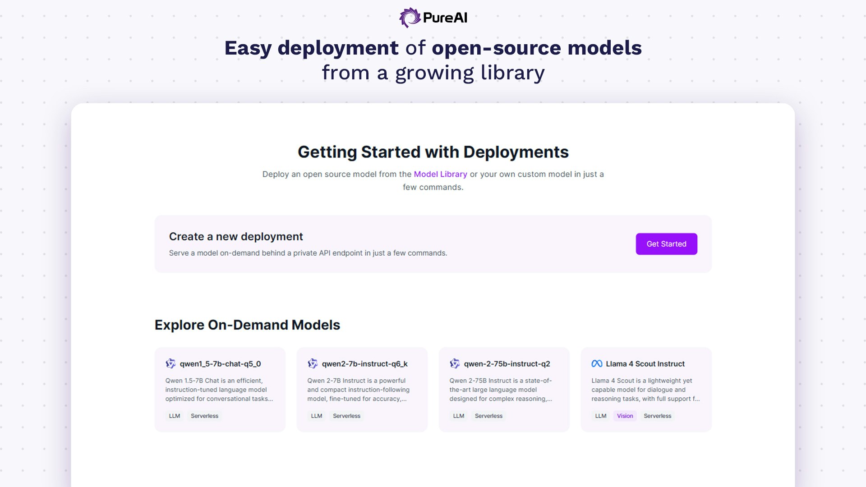
Task: Click the 'Serve a model on-demand' description text
Action: tap(308, 253)
